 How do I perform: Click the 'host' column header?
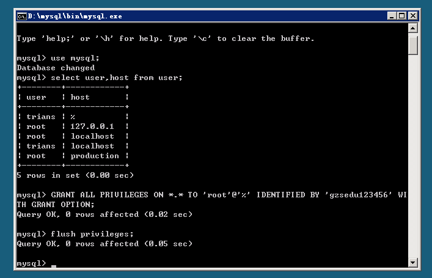(x=80, y=97)
